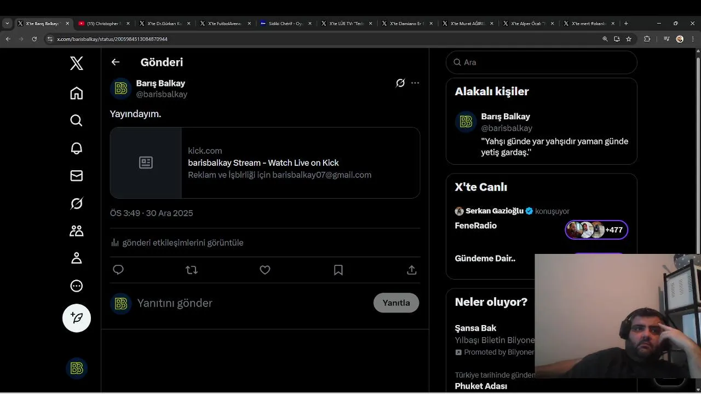
Task: Repost using the retweet arrows icon
Action: (192, 270)
